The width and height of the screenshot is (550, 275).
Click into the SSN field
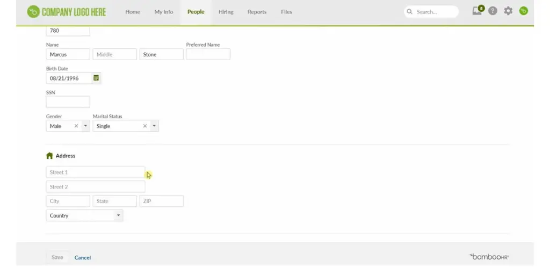pyautogui.click(x=68, y=102)
